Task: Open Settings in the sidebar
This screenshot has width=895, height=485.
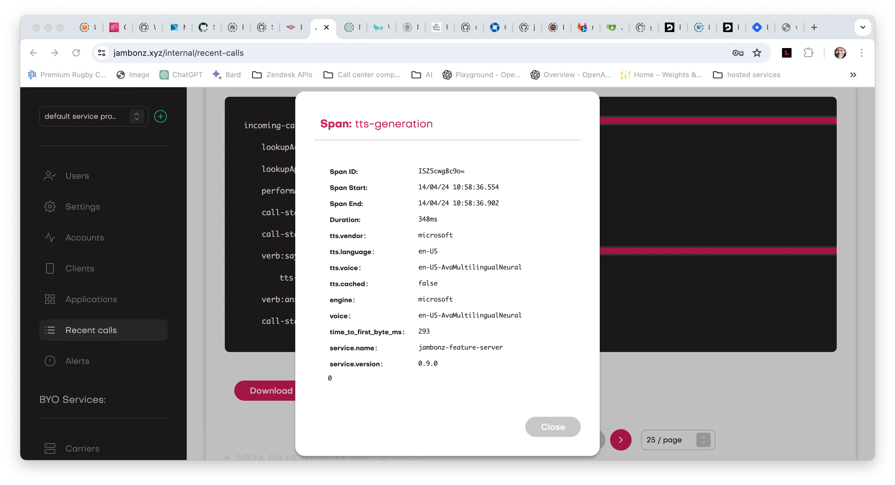Action: click(x=83, y=207)
